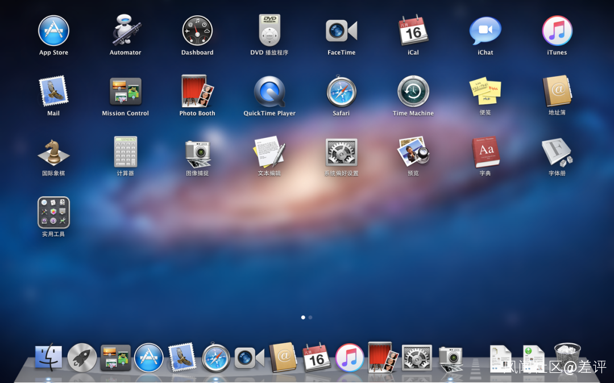This screenshot has width=614, height=383.
Task: Open App Store from the Launchpad grid
Action: click(53, 31)
